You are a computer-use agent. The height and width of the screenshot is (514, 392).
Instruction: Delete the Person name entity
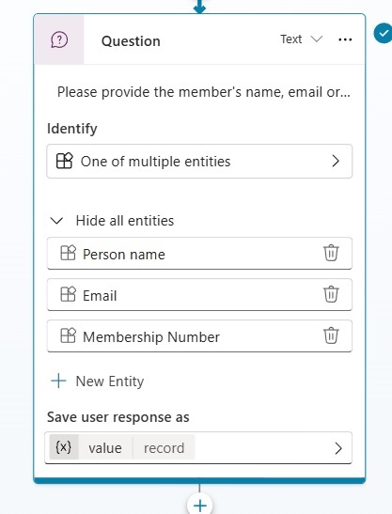tap(331, 253)
